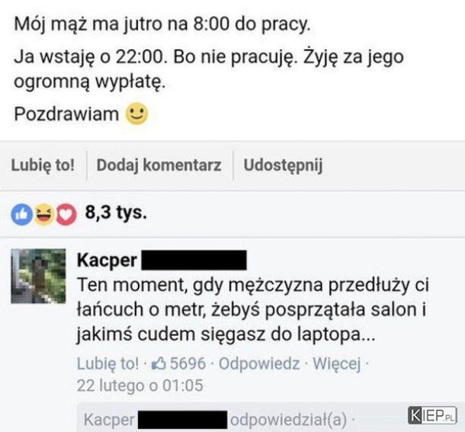The width and height of the screenshot is (465, 432).
Task: Click the smiley emoji after Pozdrawiam
Action: tap(136, 114)
